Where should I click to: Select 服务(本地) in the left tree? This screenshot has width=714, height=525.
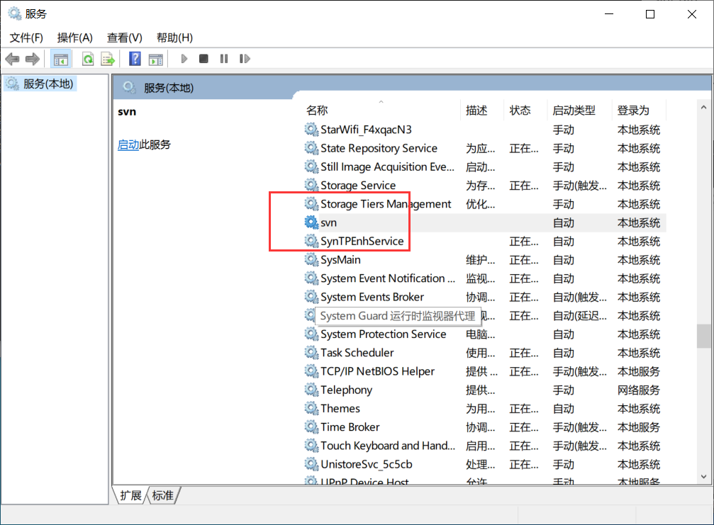coord(48,84)
